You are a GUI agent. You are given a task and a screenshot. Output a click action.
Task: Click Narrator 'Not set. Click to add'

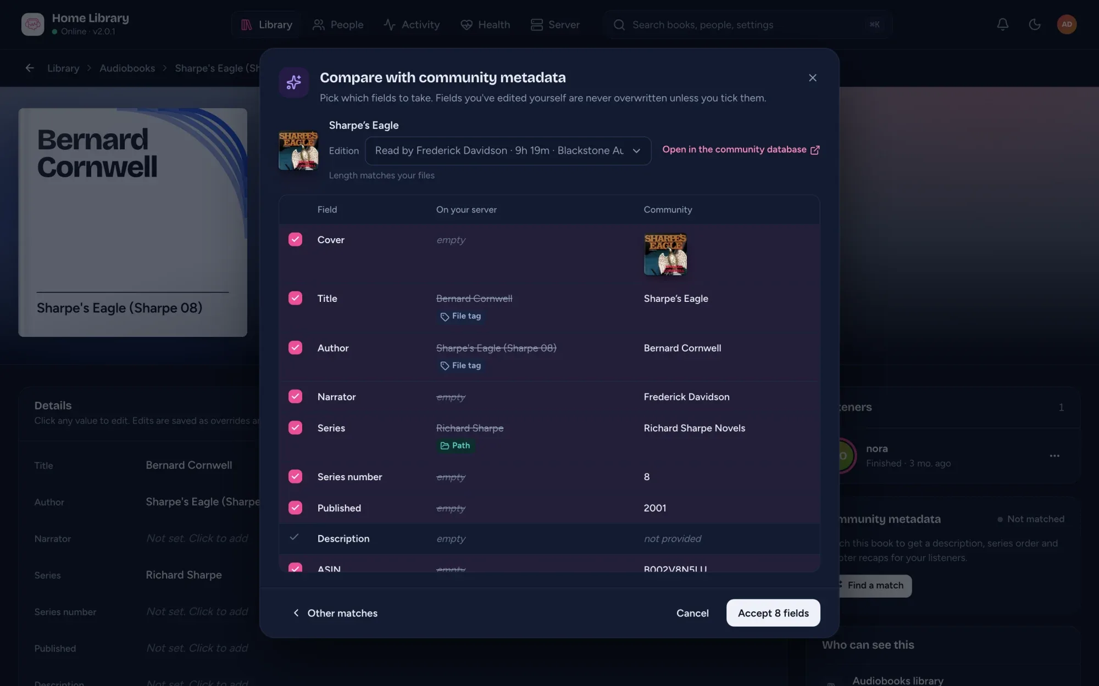click(197, 538)
